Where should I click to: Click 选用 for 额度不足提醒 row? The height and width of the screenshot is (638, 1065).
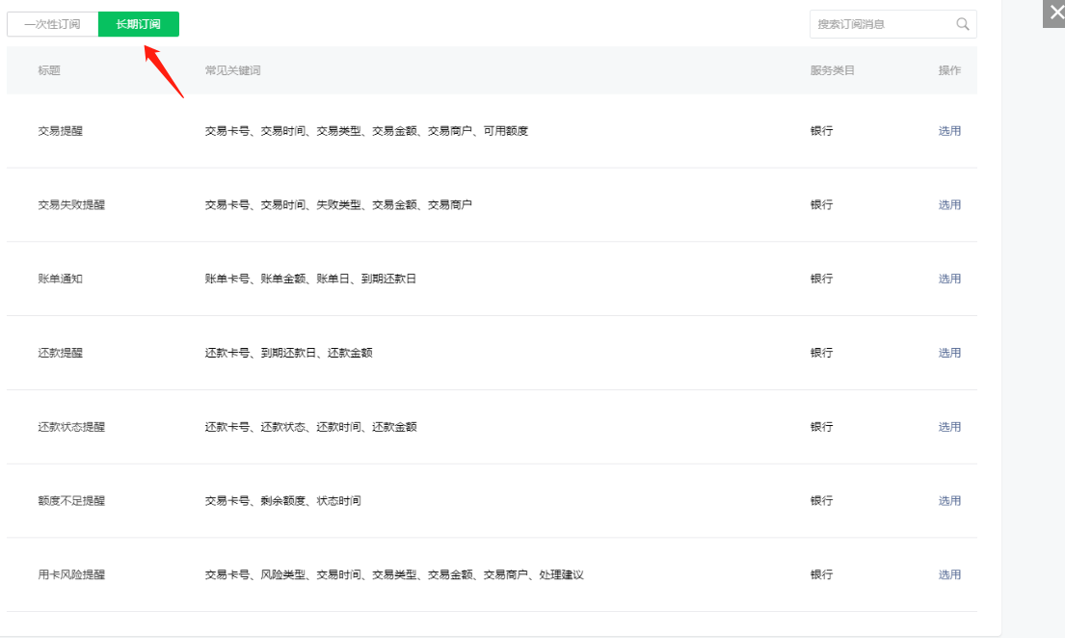pos(949,501)
